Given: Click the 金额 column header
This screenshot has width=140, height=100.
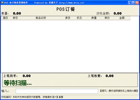Looking at the screenshot, I should [122, 18].
